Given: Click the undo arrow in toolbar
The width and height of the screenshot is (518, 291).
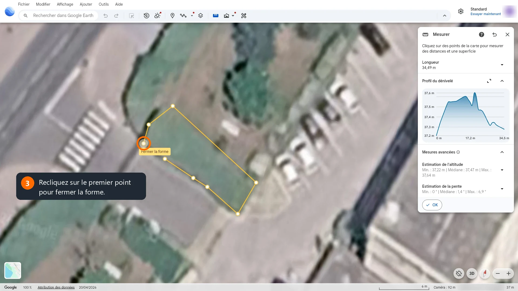Looking at the screenshot, I should tap(106, 16).
